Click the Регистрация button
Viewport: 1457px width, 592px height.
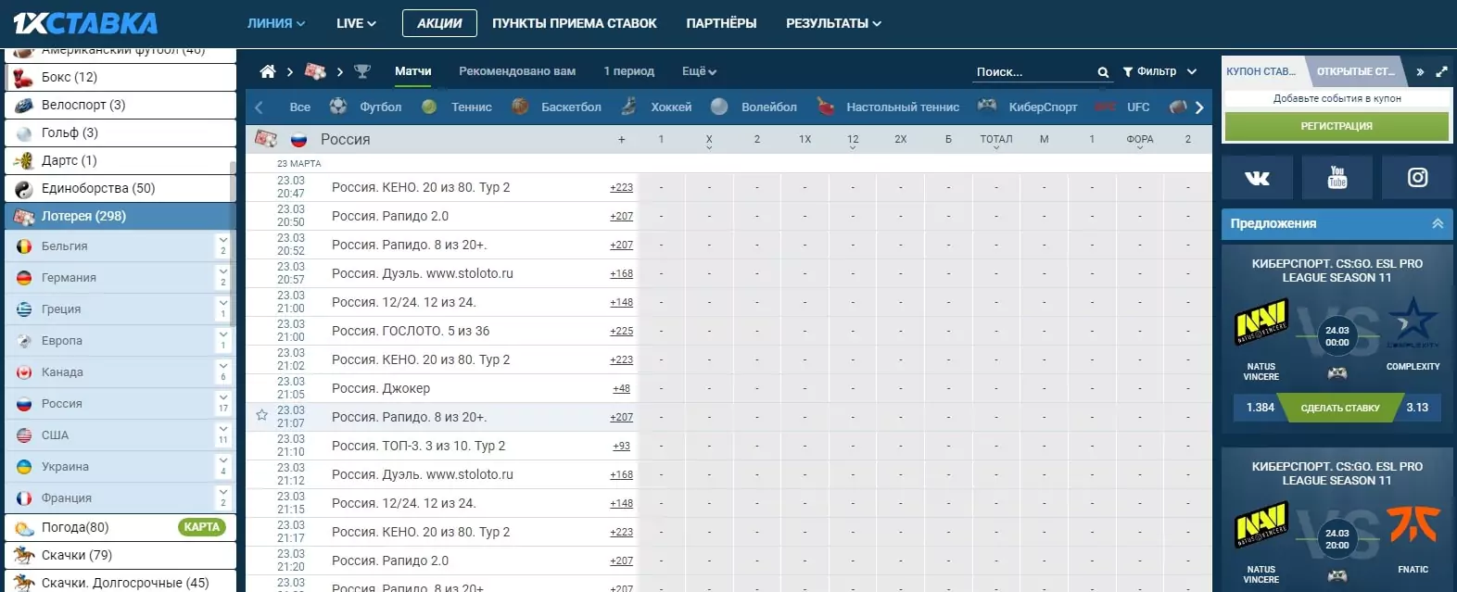1337,126
